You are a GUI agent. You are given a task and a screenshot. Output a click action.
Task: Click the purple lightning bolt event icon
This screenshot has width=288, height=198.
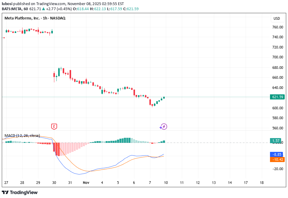[x=163, y=127]
